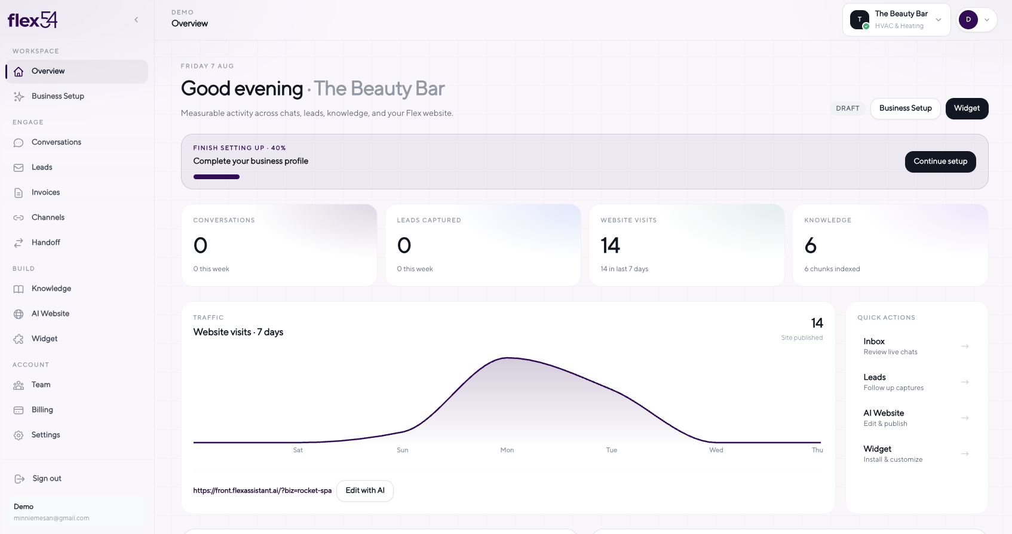Expand The Beauty Bar business switcher
The image size is (1012, 534).
coord(896,20)
